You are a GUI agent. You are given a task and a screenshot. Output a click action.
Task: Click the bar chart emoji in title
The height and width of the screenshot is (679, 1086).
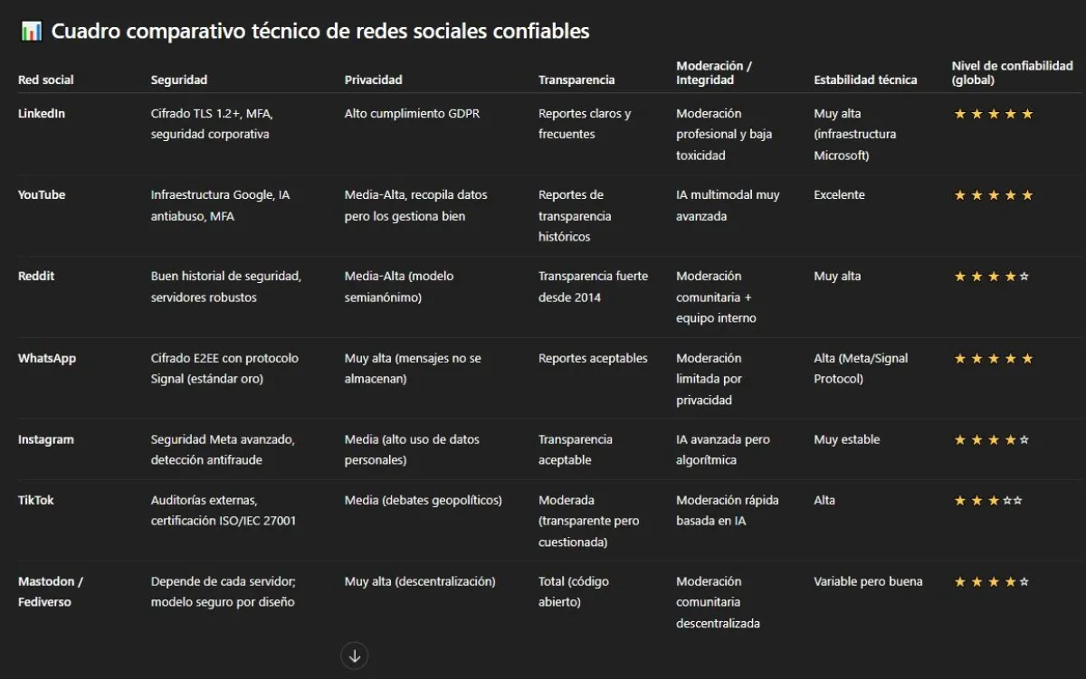point(31,32)
